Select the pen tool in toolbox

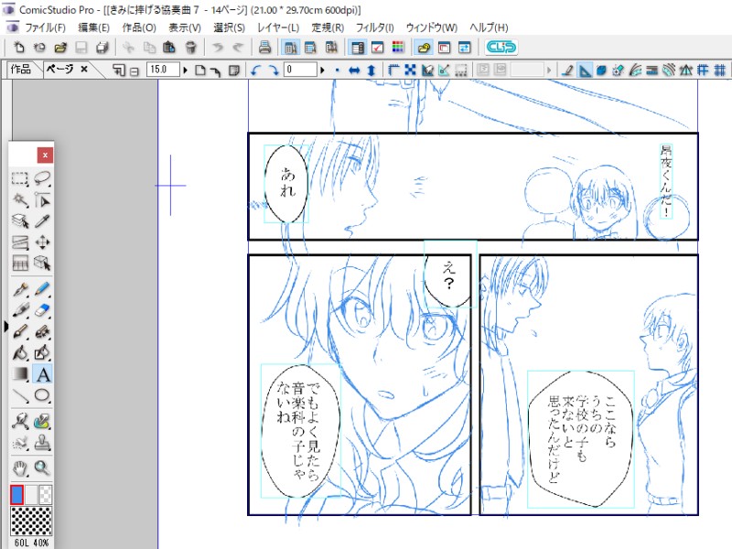point(19,289)
